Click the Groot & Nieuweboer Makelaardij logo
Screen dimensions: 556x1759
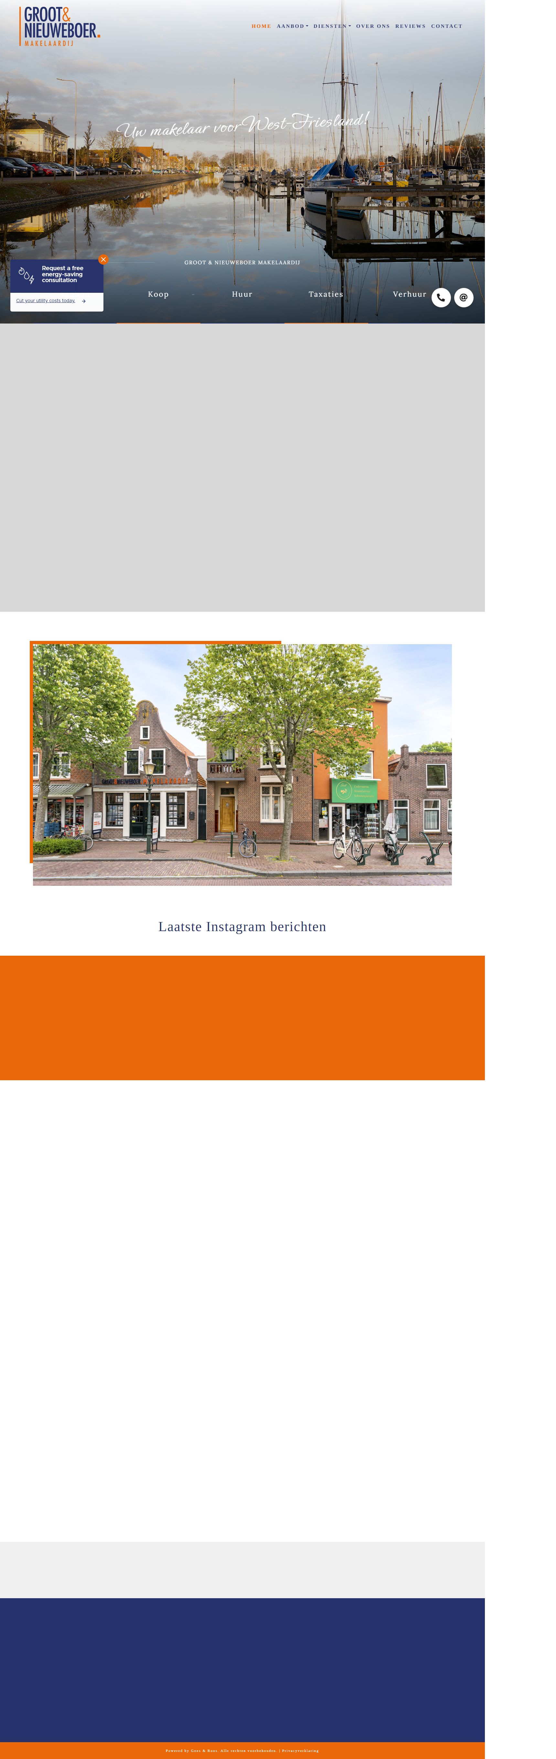[x=59, y=26]
